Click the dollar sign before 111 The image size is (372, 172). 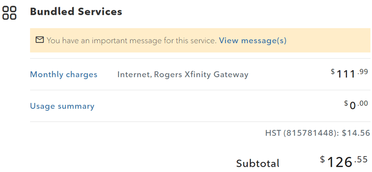pyautogui.click(x=333, y=71)
